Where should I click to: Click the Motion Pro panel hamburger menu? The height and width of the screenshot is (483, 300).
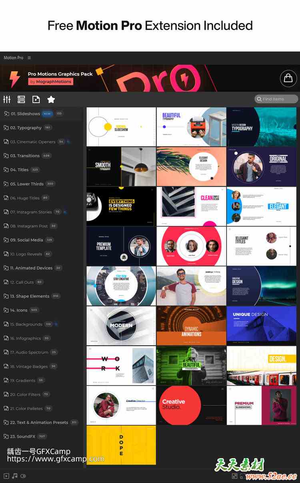29,58
